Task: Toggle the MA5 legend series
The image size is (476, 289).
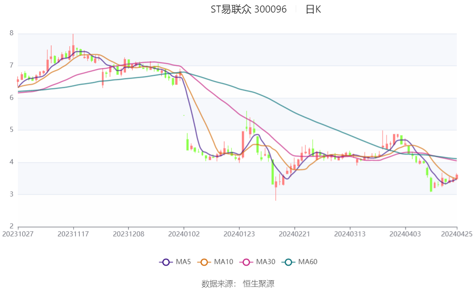Action: (x=175, y=262)
